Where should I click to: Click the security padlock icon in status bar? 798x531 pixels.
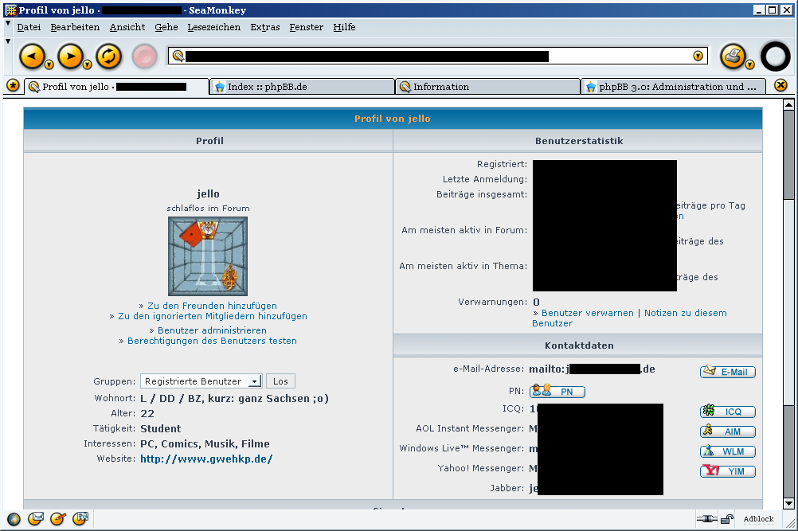point(727,519)
